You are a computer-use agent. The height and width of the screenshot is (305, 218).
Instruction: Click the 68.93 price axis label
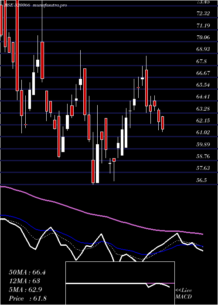[204, 49]
